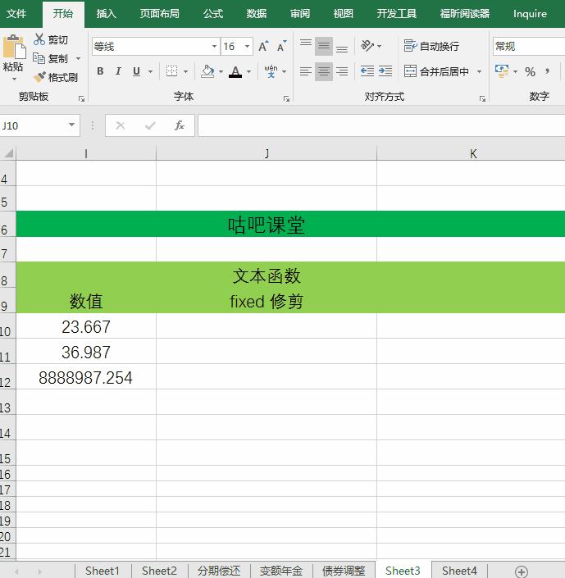Switch to the 页面布局 ribbon tab
The height and width of the screenshot is (578, 565).
pos(160,14)
